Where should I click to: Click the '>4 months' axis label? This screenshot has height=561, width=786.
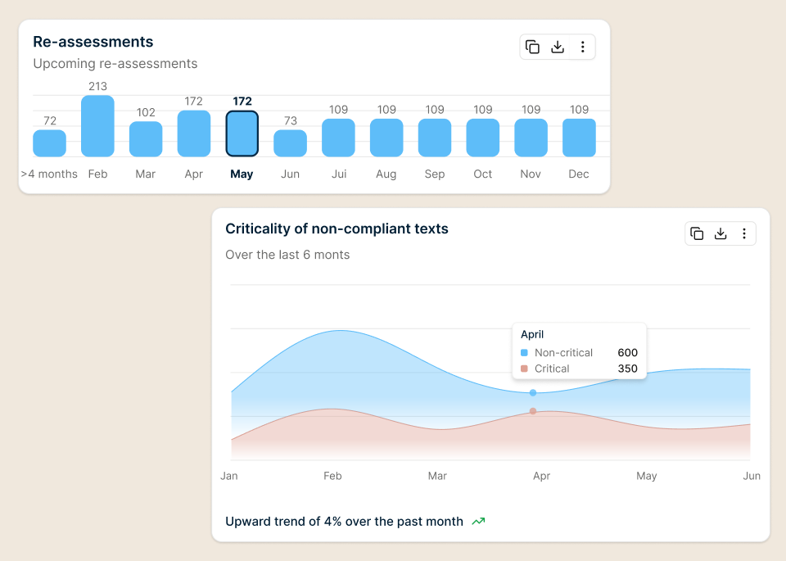49,174
